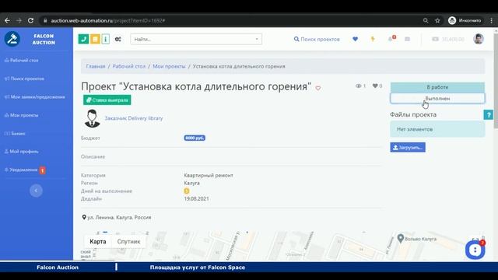
Task: Open "Уведомления" in the sidebar
Action: pyautogui.click(x=25, y=170)
